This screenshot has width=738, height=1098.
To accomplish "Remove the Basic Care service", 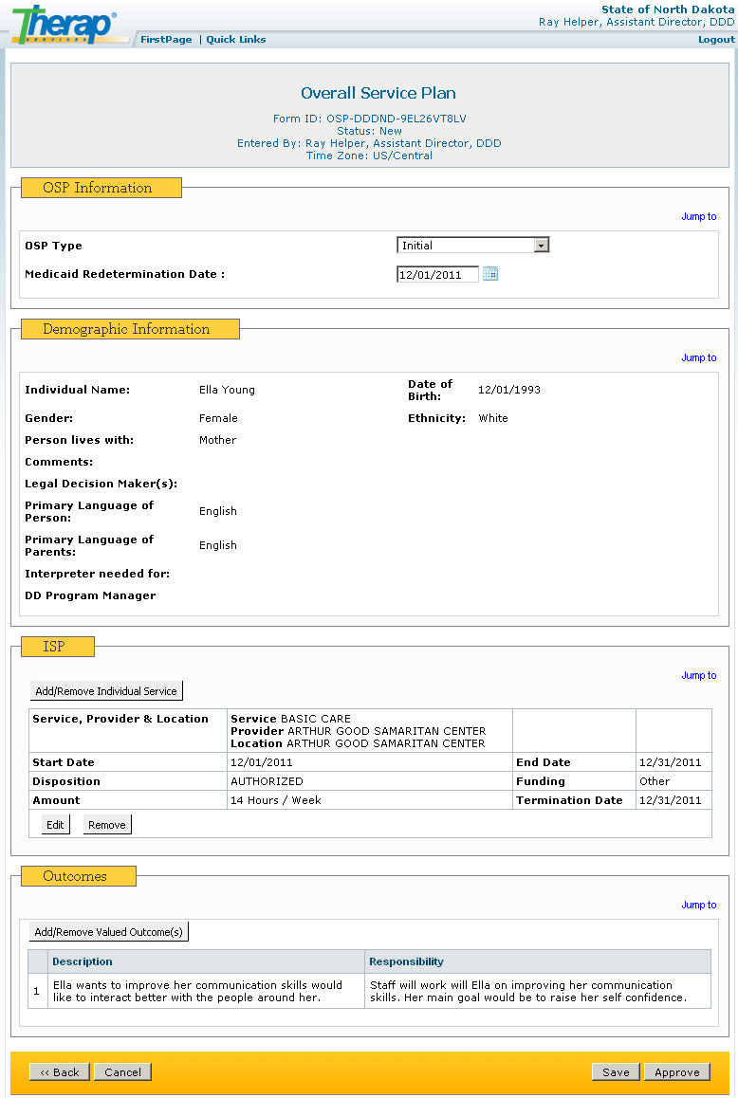I will coord(107,825).
